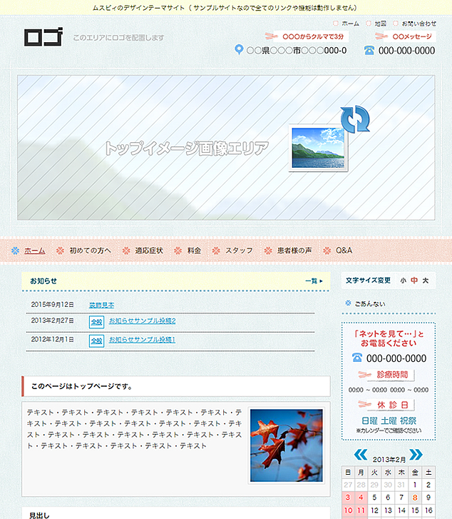Open the 地図 link in the top menu

(x=380, y=24)
